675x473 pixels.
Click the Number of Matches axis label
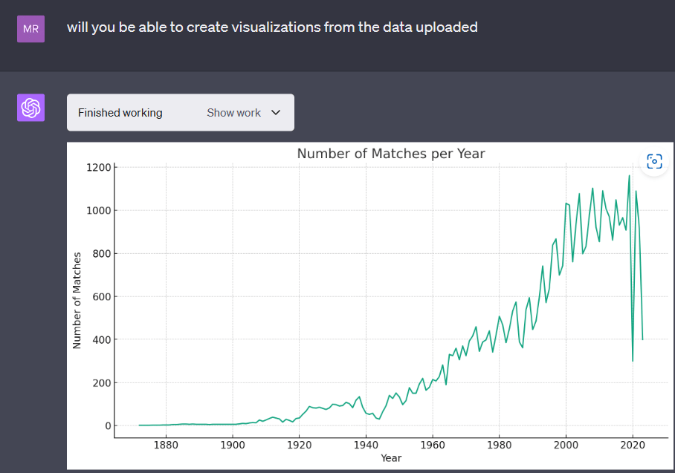[x=77, y=300]
